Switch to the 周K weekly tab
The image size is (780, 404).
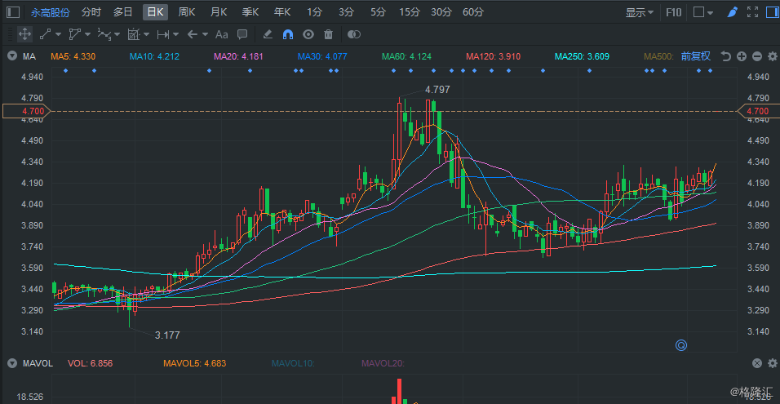click(187, 12)
